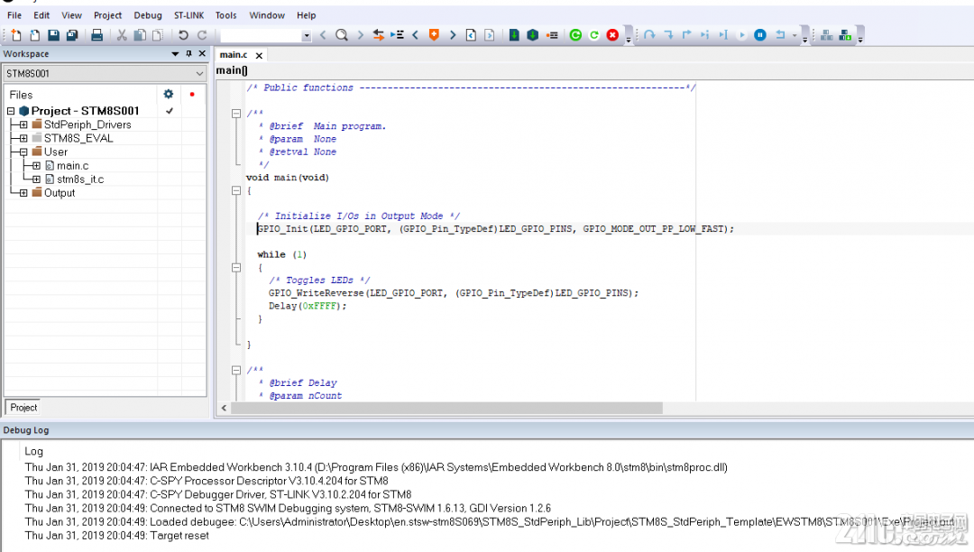The image size is (974, 552).
Task: Close the Workspace panel
Action: point(202,54)
